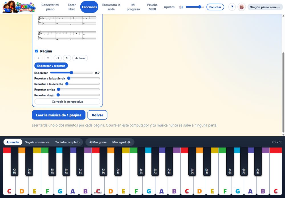The height and width of the screenshot is (198, 285).
Task: Open Encuentra la nota tab
Action: click(111, 7)
